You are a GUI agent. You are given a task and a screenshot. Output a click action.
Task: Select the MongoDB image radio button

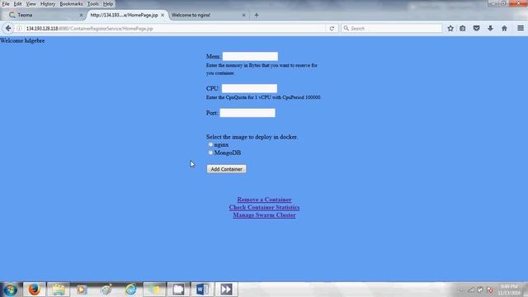pos(210,152)
